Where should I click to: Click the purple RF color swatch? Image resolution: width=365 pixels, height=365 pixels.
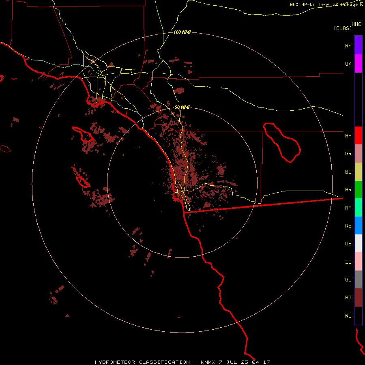[x=358, y=45]
